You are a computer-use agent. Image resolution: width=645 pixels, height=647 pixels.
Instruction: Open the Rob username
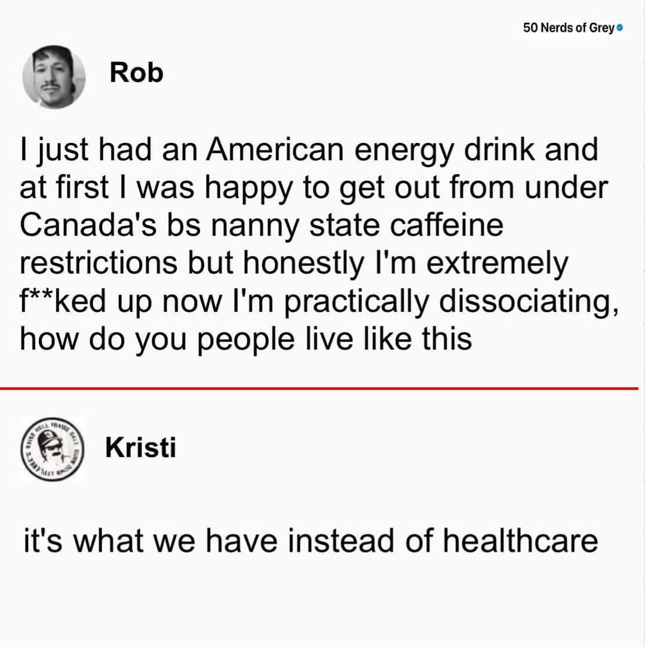136,73
